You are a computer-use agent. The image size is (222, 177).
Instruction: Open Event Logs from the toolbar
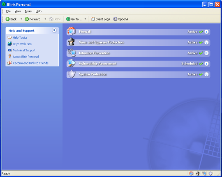101,19
